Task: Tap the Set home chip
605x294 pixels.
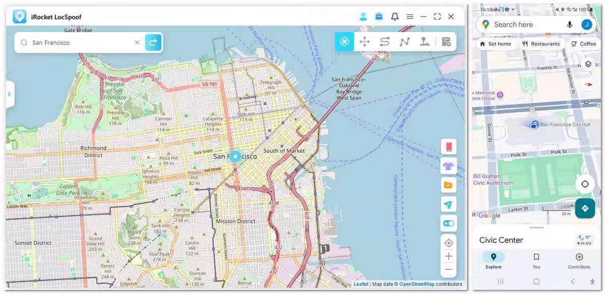Action: (495, 44)
